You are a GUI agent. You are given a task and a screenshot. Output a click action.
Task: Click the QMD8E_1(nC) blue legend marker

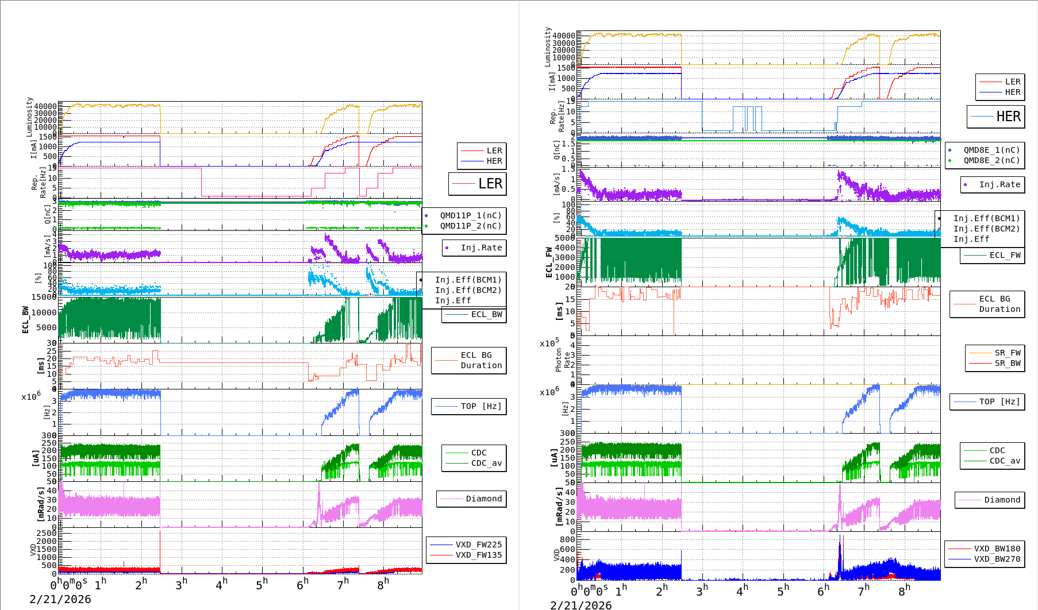coord(949,150)
